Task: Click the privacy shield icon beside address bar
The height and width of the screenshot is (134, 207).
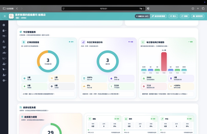Action: point(148,8)
